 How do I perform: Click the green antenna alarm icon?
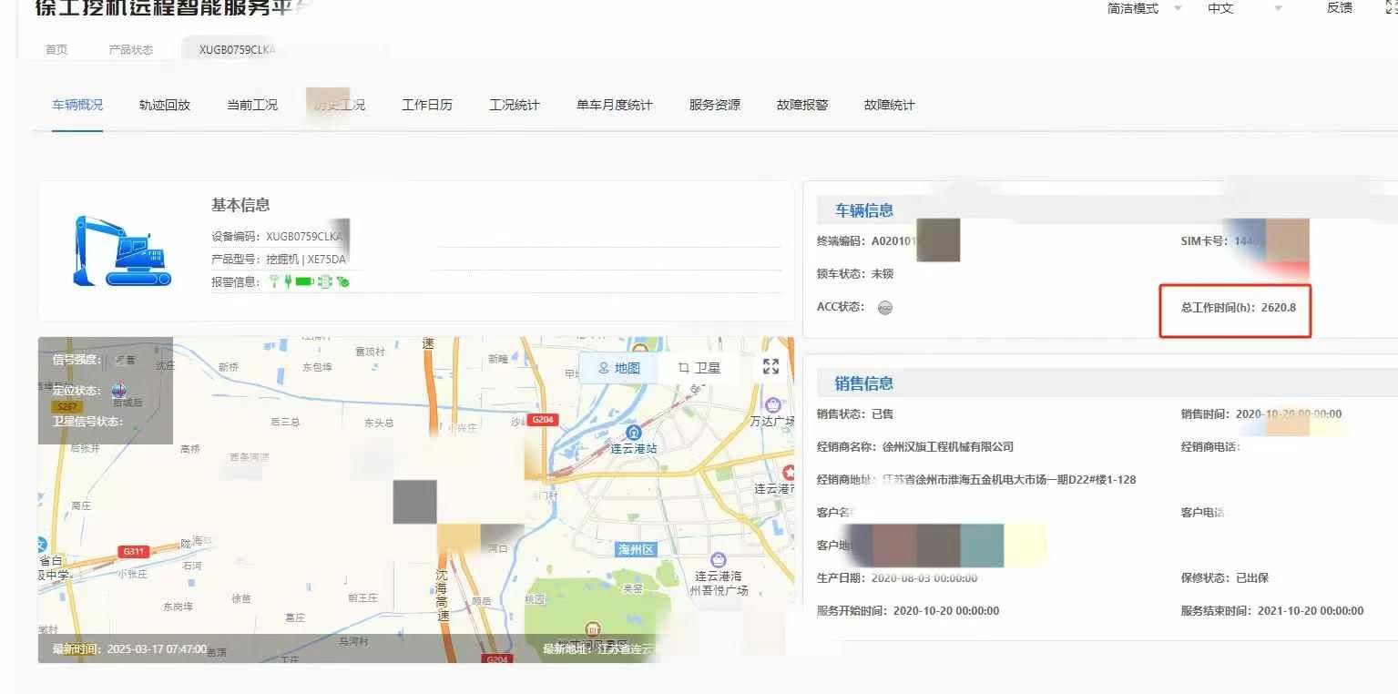click(273, 282)
